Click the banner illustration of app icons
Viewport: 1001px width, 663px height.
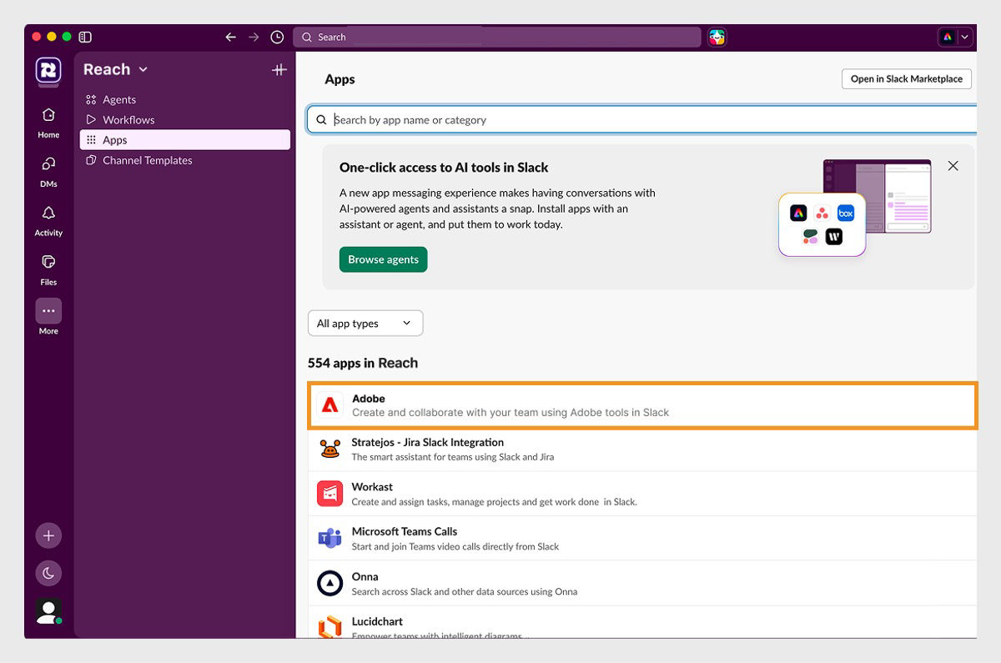855,208
